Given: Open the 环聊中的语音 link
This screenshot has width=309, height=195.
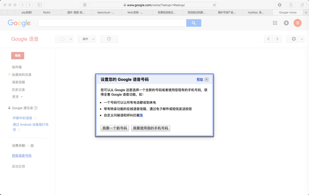Looking at the screenshot, I should click(22, 118).
